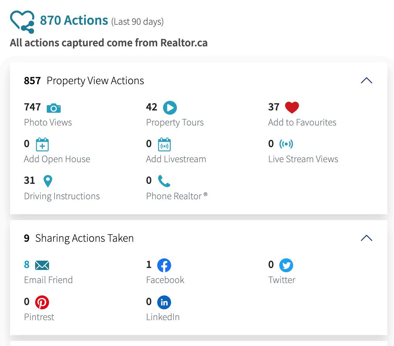
Task: Click the Email Friend envelope icon
Action: (42, 265)
